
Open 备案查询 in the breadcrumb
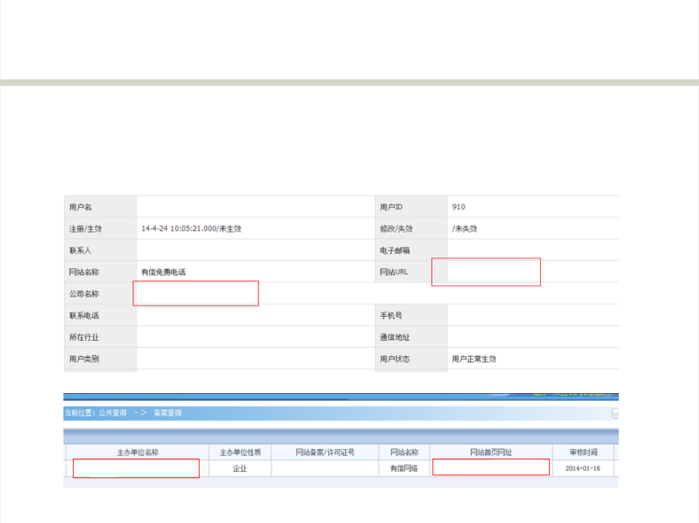pos(168,413)
